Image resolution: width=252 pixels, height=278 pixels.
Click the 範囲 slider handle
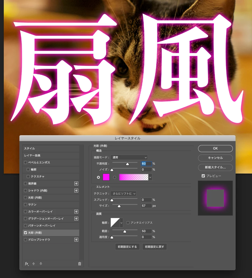click(125, 231)
